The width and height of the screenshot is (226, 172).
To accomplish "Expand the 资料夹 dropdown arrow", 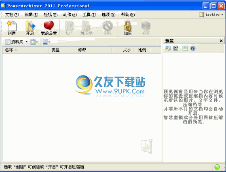I will (x=27, y=42).
